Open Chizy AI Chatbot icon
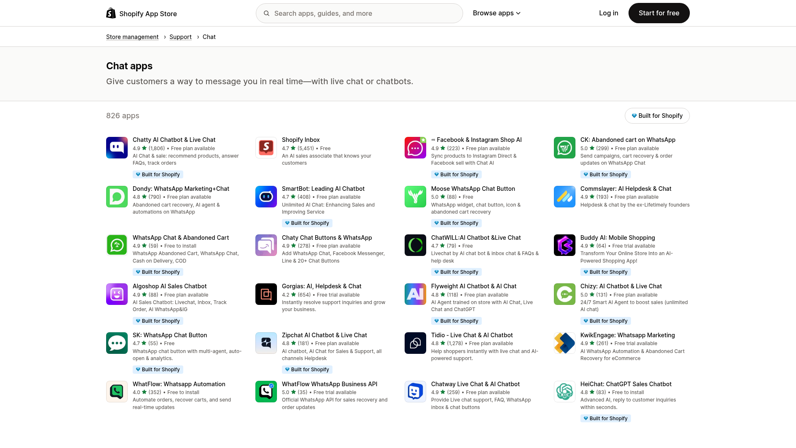Image resolution: width=796 pixels, height=448 pixels. click(x=565, y=294)
